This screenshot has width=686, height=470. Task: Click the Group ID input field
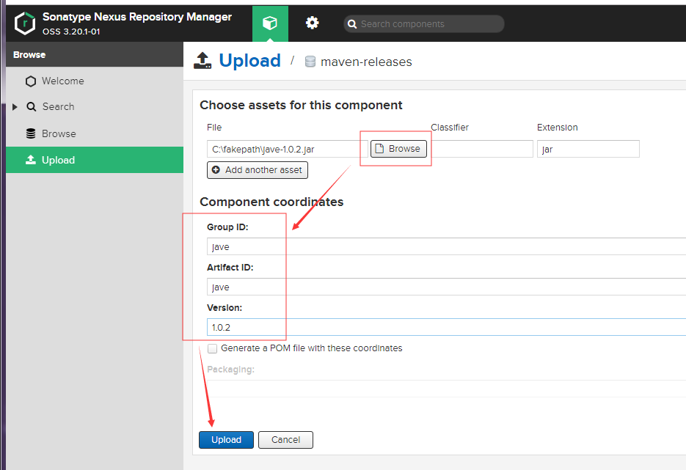click(x=446, y=246)
